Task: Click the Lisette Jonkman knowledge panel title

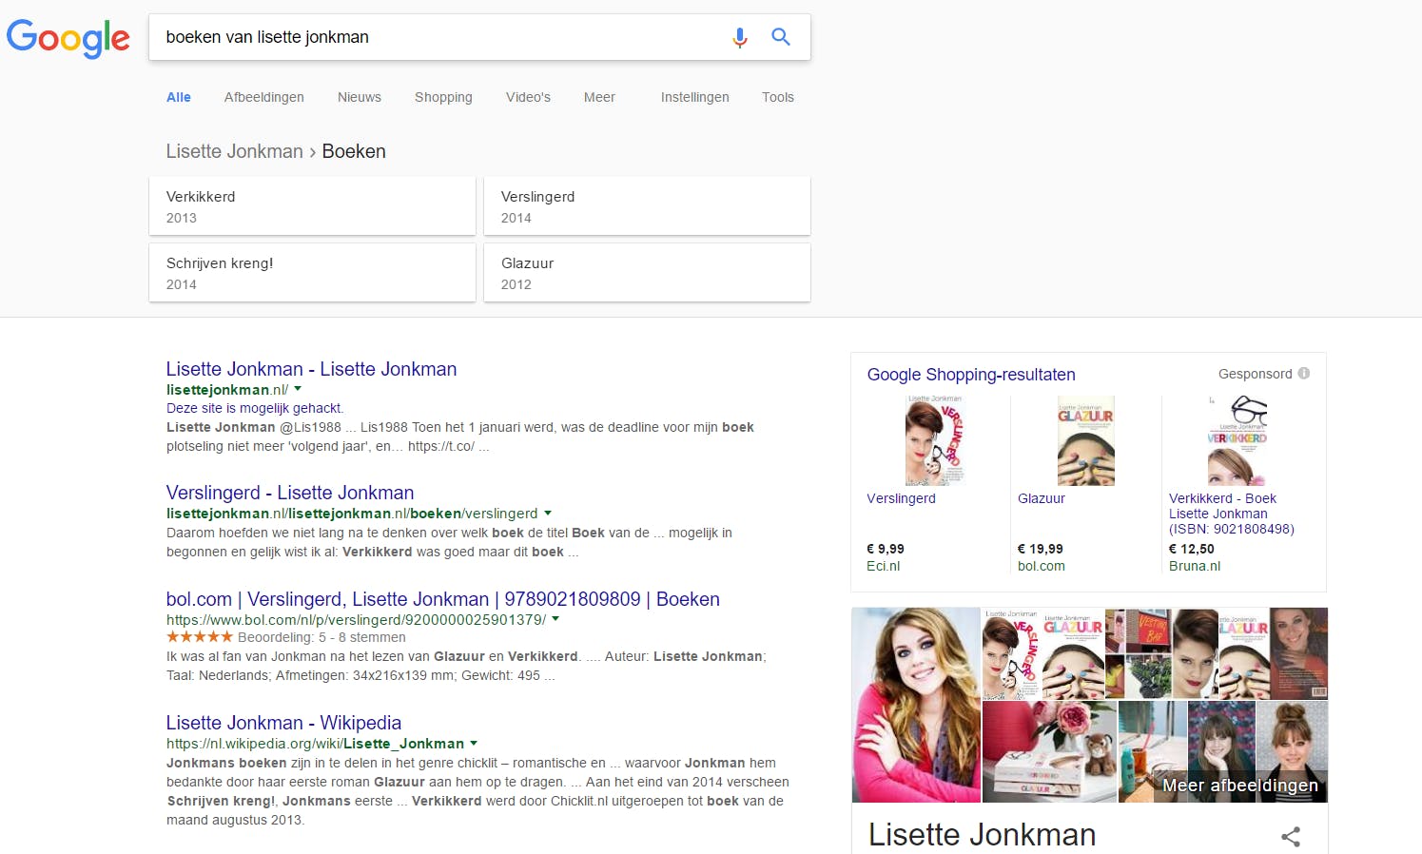Action: [983, 834]
